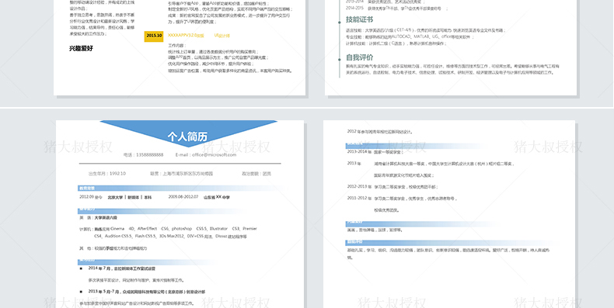614x308 pixels.
Task: Select the "山东省XX中学" entry
Action: click(x=217, y=197)
